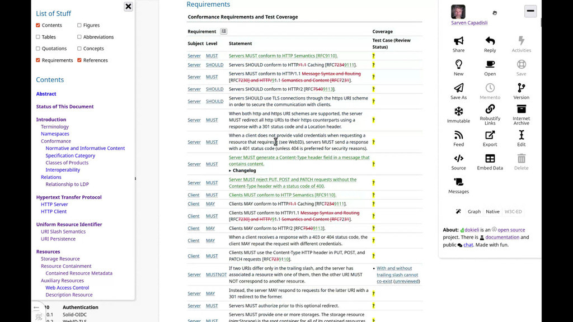Enable the Abbreviations checkbox
This screenshot has width=573, height=322.
coord(79,37)
